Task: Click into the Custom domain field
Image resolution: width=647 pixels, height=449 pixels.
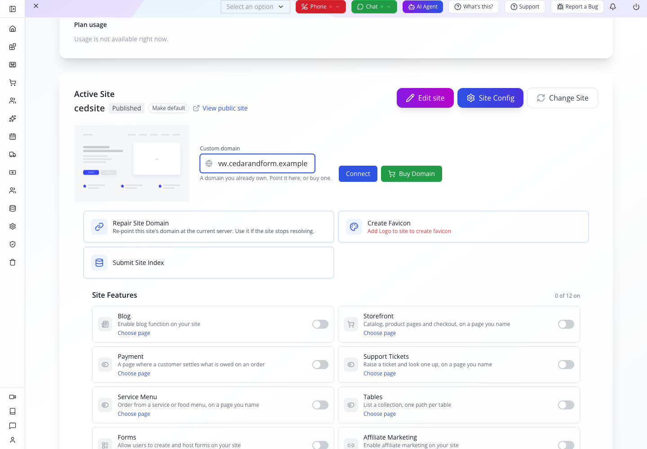Action: [x=257, y=163]
